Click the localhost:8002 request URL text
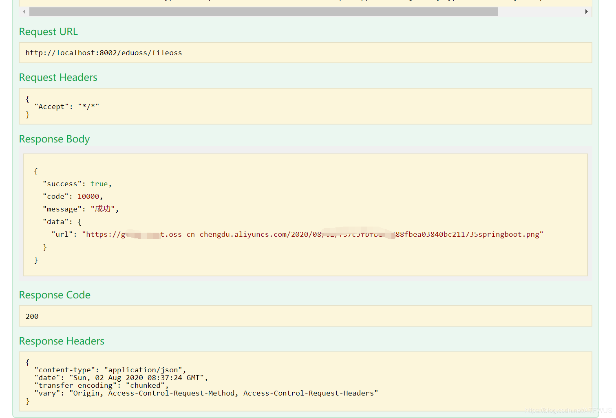The height and width of the screenshot is (418, 616). point(104,53)
